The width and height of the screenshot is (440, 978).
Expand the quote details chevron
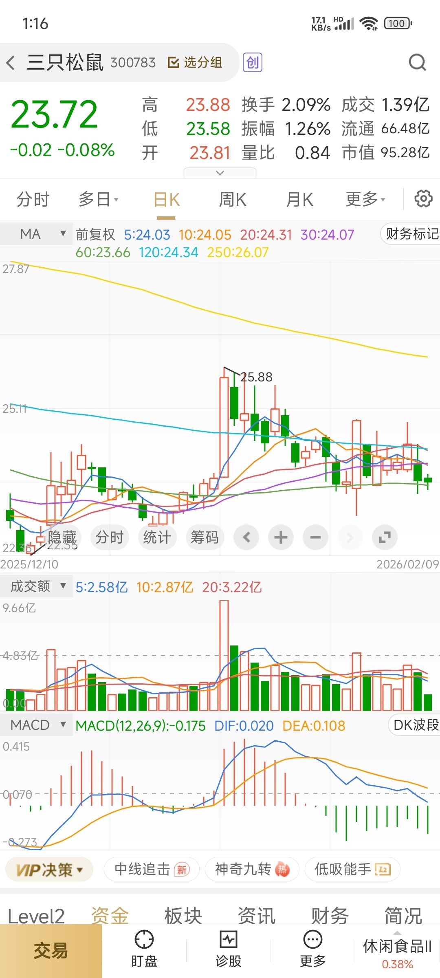(220, 173)
